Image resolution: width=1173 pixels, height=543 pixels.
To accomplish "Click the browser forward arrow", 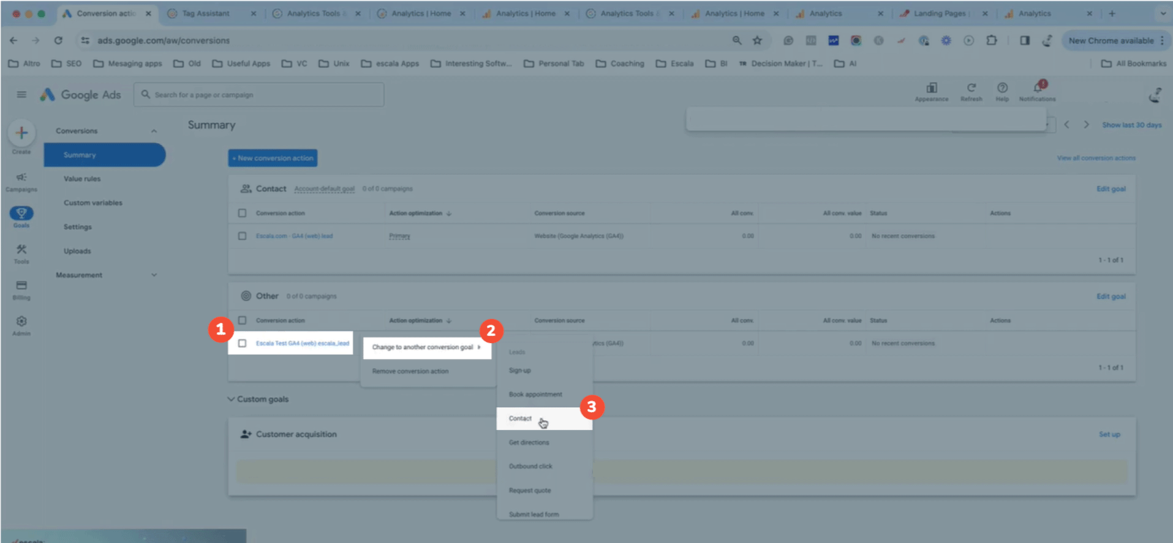I will (36, 40).
